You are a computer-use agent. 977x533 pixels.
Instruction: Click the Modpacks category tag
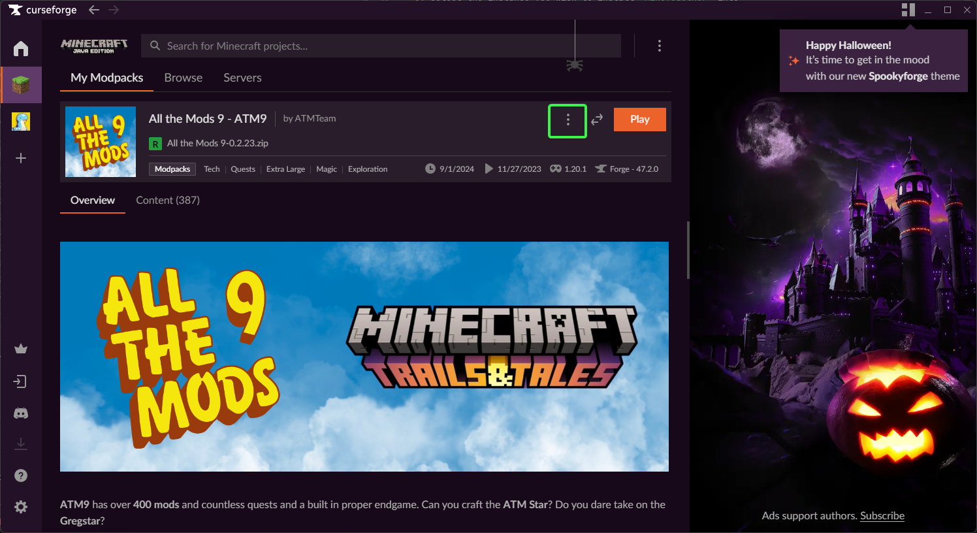[172, 169]
